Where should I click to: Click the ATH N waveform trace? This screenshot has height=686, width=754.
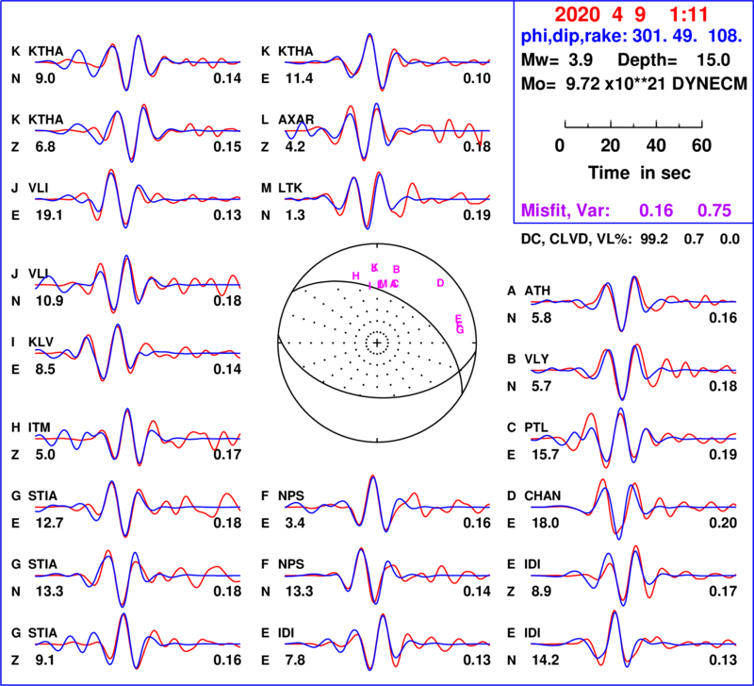[x=633, y=303]
